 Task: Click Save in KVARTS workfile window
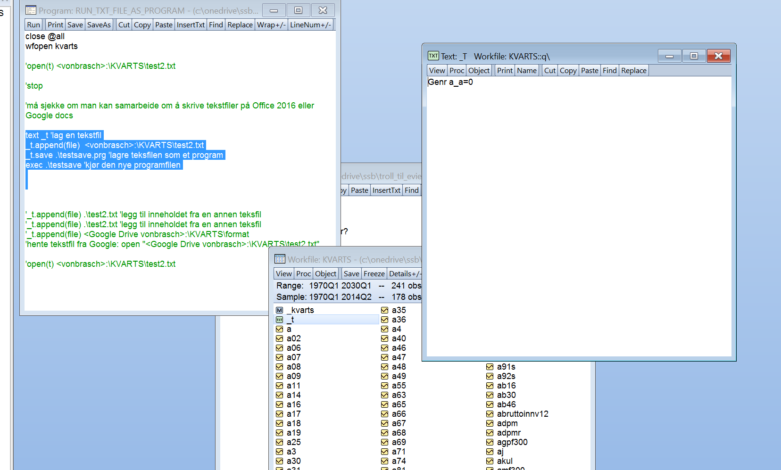(x=351, y=273)
